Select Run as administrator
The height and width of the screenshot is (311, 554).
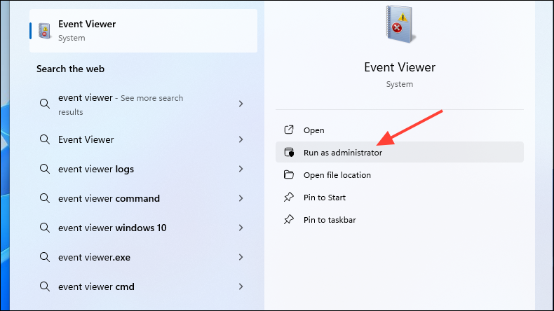pos(400,152)
